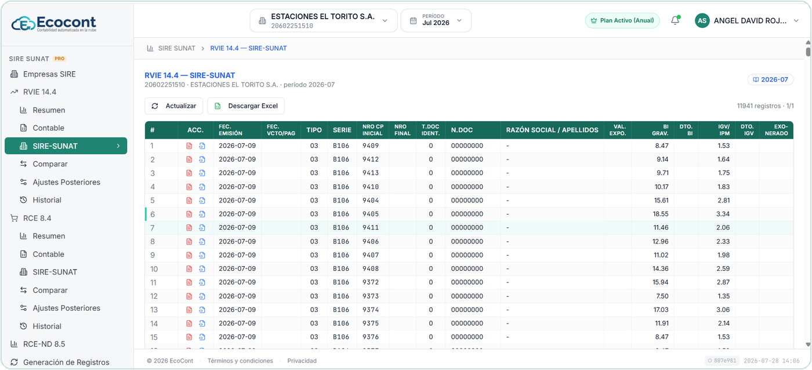Click Descargar Excel button
Screen dimensions: 812x370
[x=246, y=106]
